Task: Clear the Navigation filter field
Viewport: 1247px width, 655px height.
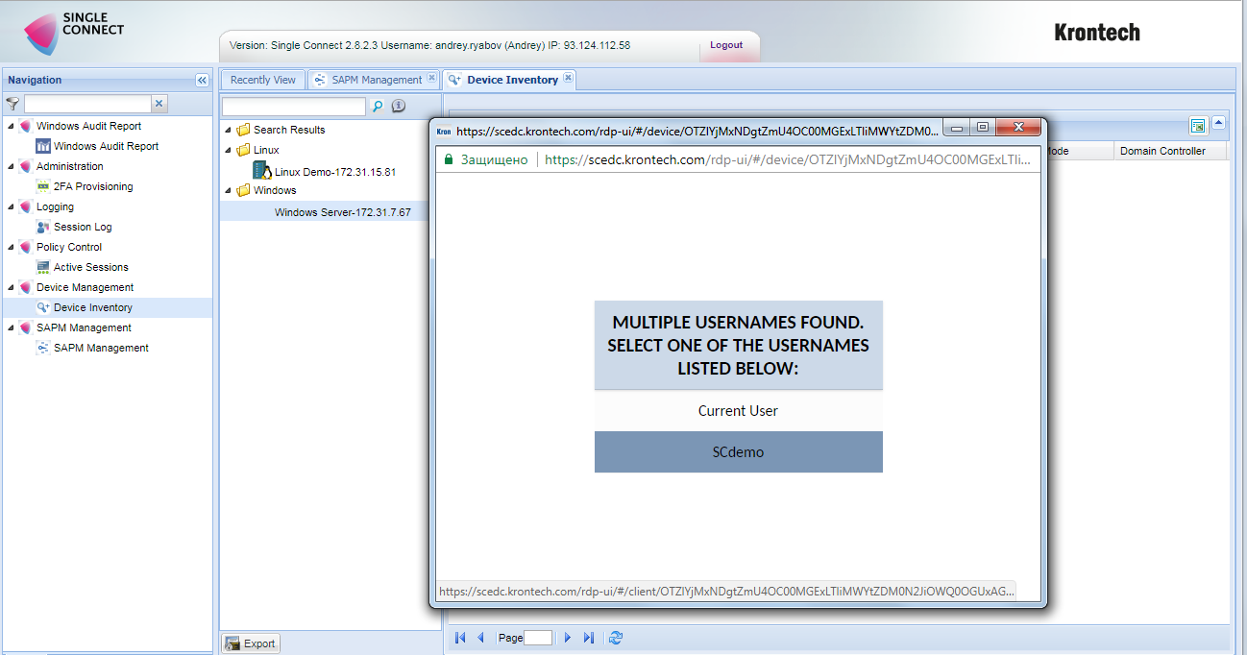Action: [x=159, y=104]
